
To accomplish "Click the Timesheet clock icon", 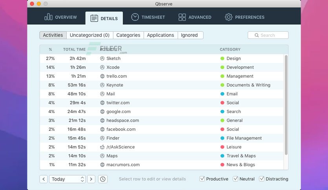I will [135, 17].
